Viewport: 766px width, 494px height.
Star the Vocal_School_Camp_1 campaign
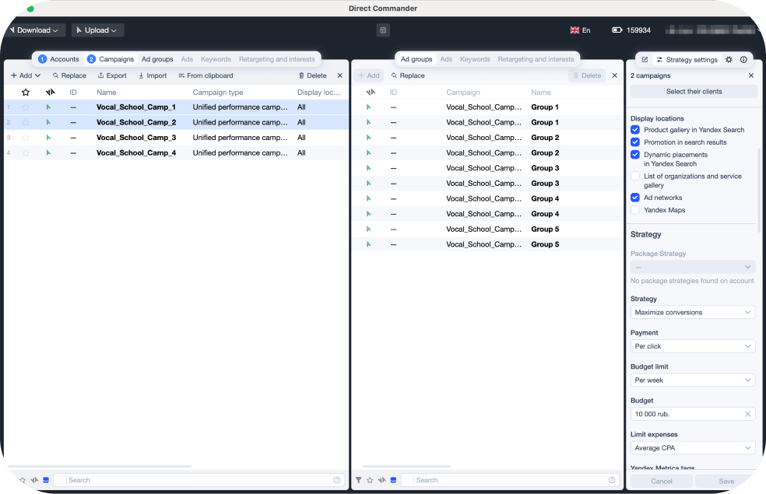pyautogui.click(x=26, y=107)
